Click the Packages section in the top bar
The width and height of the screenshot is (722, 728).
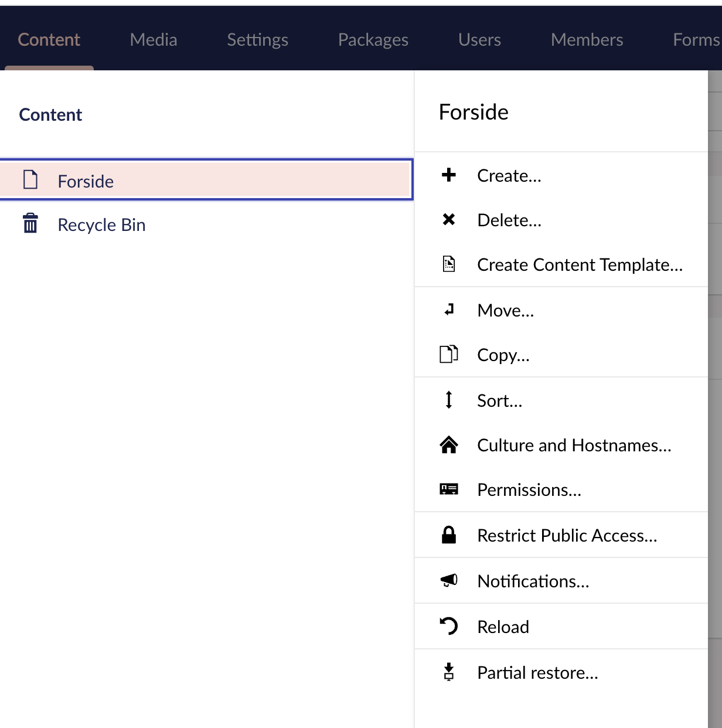[373, 39]
